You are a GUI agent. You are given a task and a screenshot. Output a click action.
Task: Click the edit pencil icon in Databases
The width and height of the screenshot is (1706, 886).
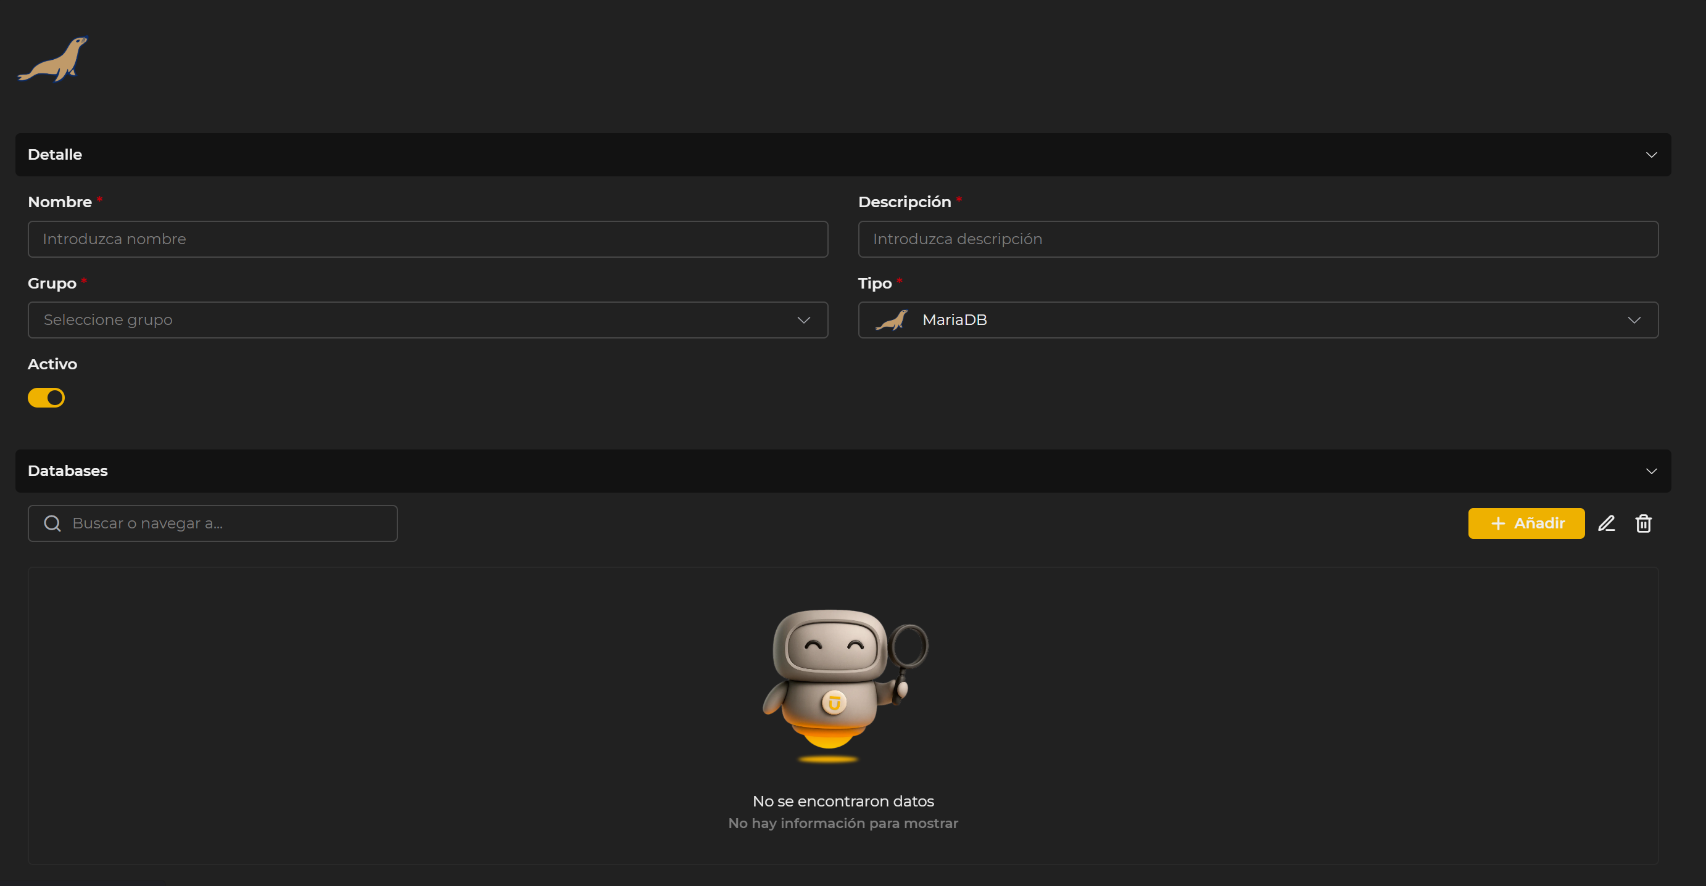tap(1607, 523)
